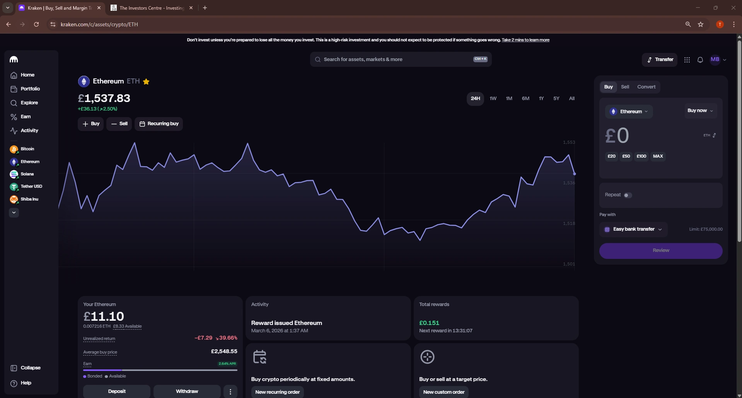
Task: Click the New recurring order button
Action: tap(278, 392)
